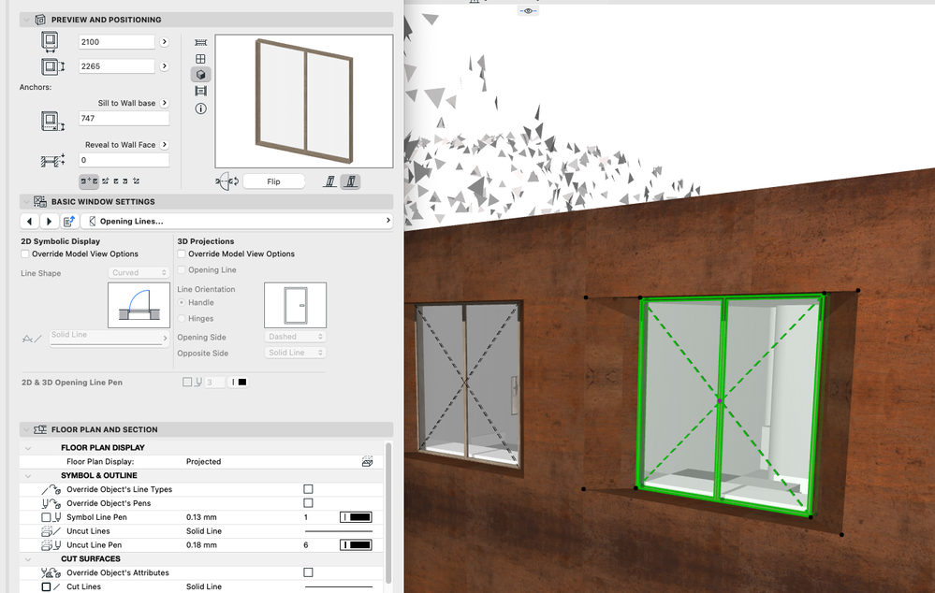Click the Floor Plan Display projected icon at row end
Screen dimensions: 935x593
point(367,461)
